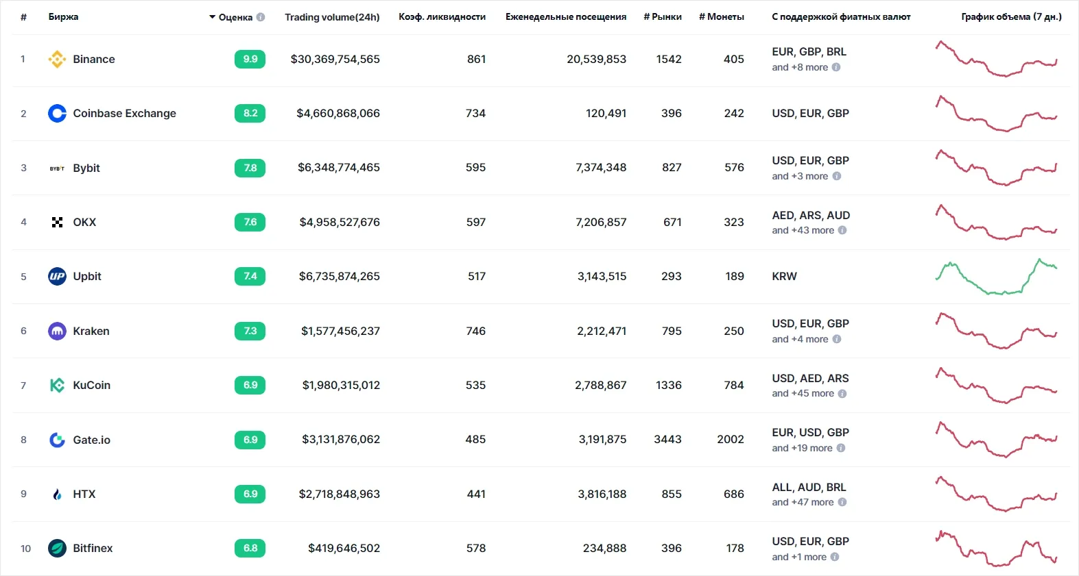Image resolution: width=1079 pixels, height=576 pixels.
Task: Expand Kraken's 'and +4 more' fiat list
Action: [x=800, y=339]
